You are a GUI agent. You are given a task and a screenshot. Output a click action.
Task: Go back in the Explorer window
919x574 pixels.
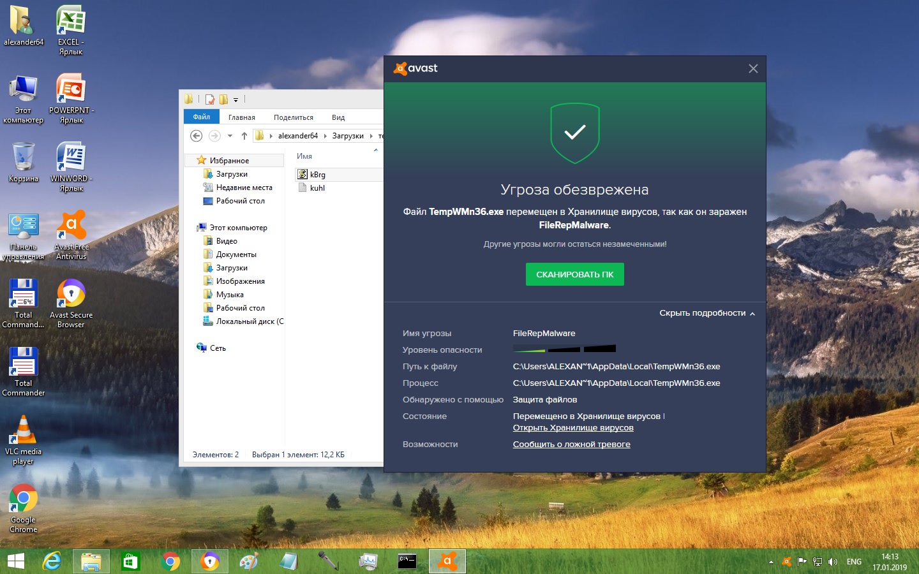click(197, 135)
